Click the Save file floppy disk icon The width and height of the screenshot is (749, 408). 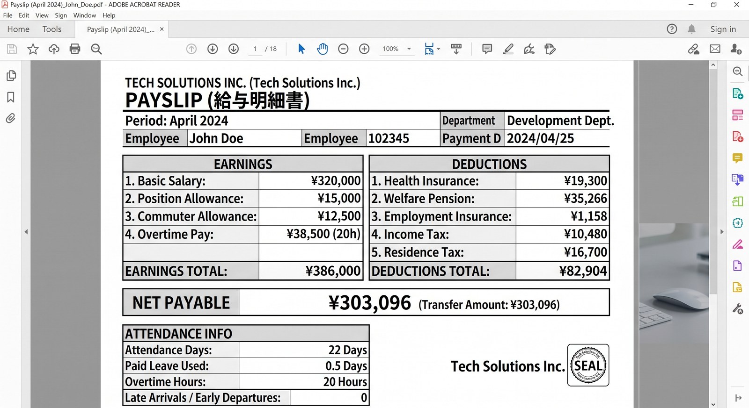coord(12,49)
